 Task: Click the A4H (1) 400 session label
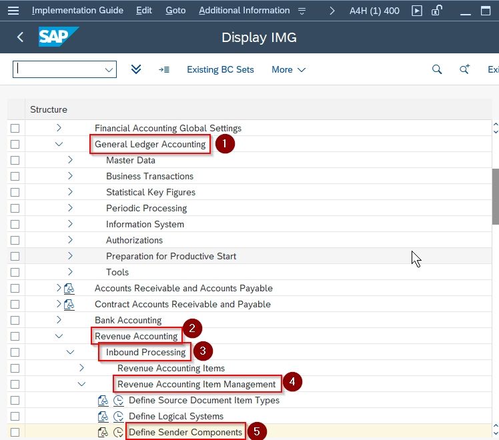pos(374,11)
